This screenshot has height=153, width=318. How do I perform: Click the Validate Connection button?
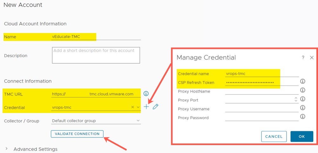(x=77, y=134)
